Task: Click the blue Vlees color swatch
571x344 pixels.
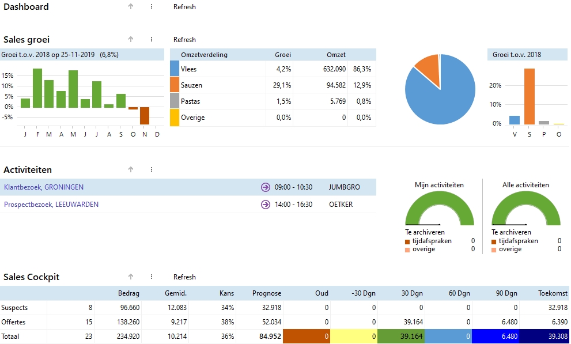Action: coord(175,69)
